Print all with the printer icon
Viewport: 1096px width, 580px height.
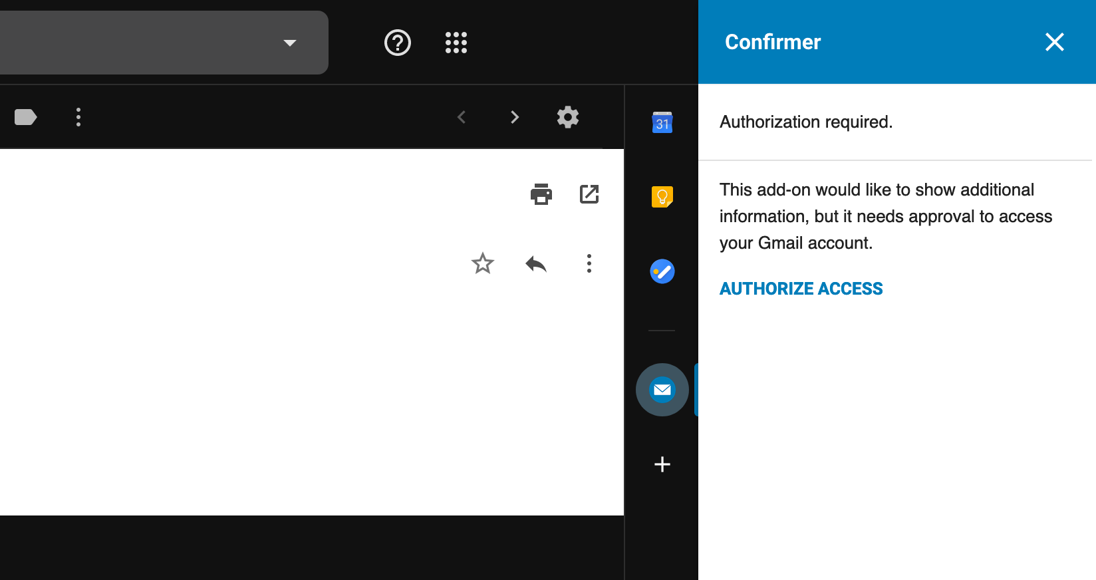[x=541, y=194]
